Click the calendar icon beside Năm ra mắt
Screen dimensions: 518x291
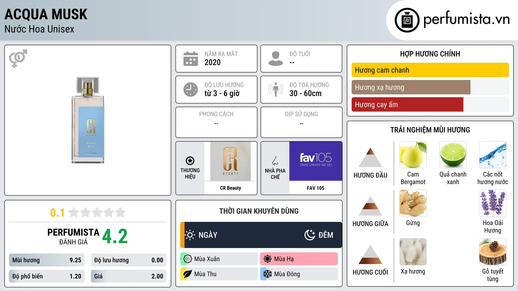tap(191, 59)
